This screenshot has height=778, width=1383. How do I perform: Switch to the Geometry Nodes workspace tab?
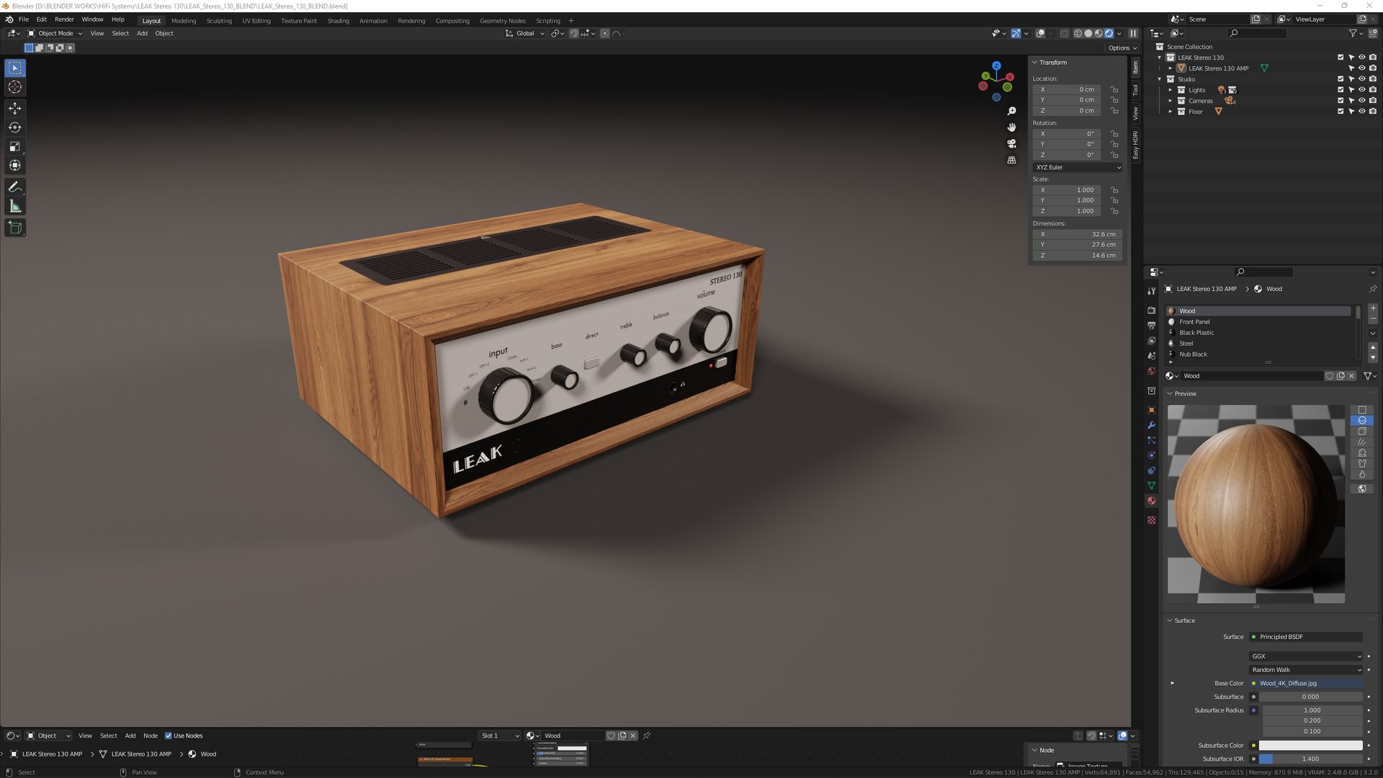click(x=503, y=21)
